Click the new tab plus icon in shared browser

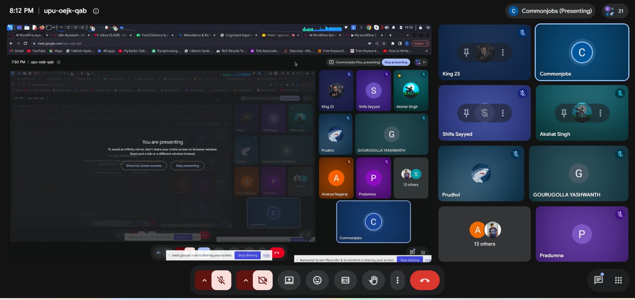(x=390, y=35)
